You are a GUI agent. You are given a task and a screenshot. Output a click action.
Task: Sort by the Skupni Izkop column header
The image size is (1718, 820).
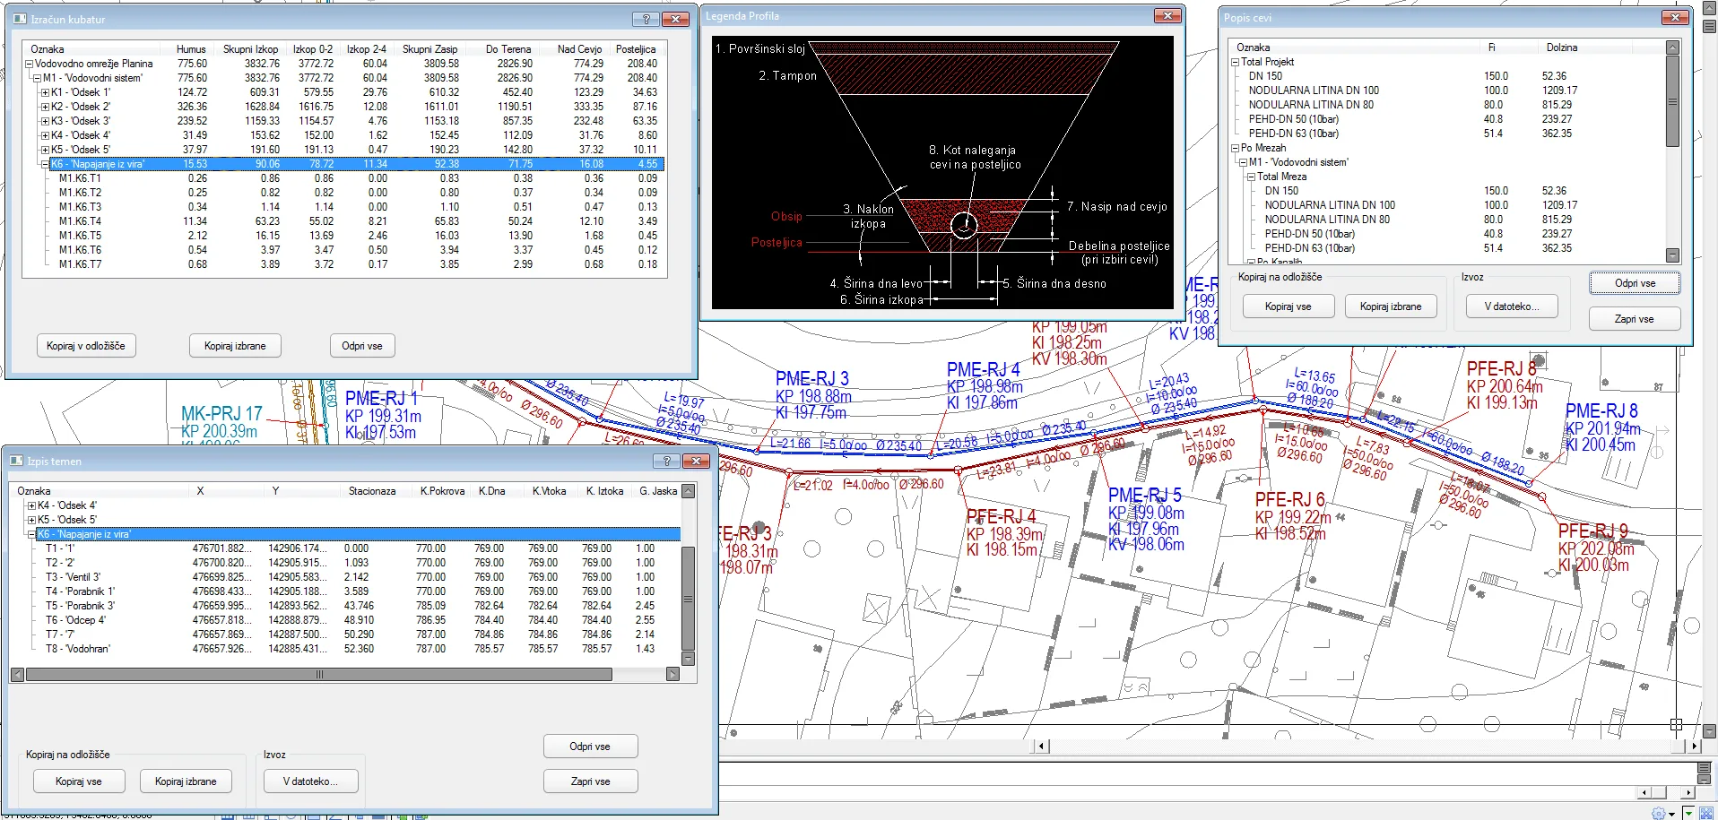coord(250,49)
